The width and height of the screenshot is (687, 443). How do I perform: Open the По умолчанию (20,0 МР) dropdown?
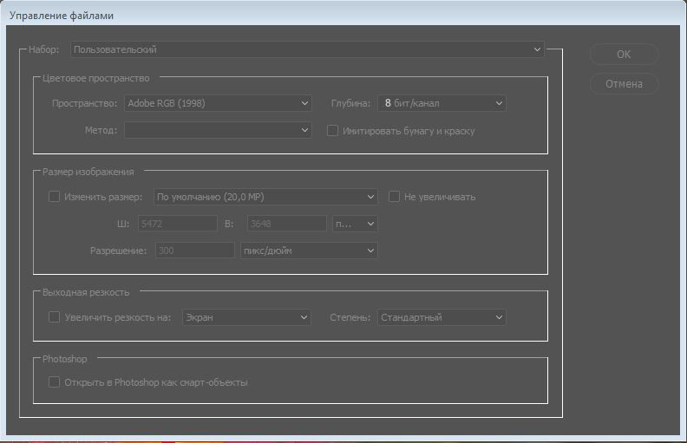pyautogui.click(x=265, y=197)
